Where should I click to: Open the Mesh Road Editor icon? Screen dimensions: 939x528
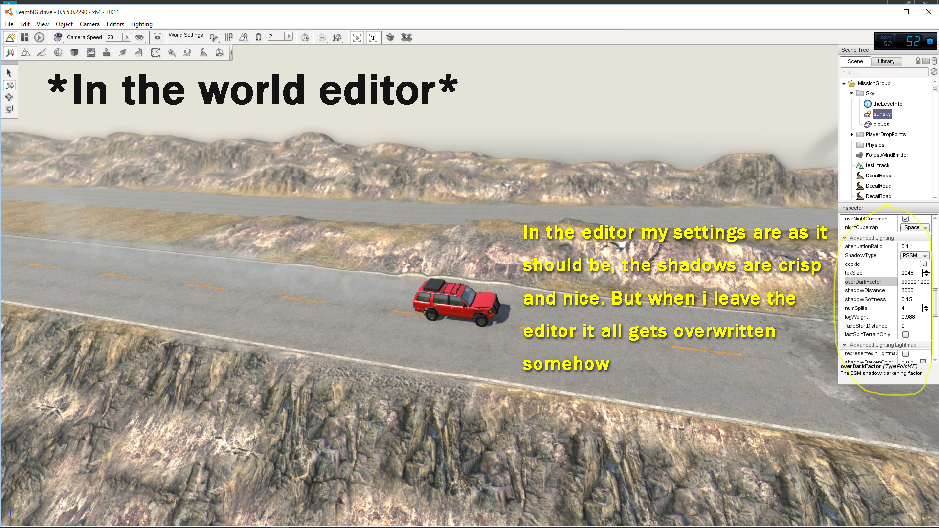click(x=139, y=53)
